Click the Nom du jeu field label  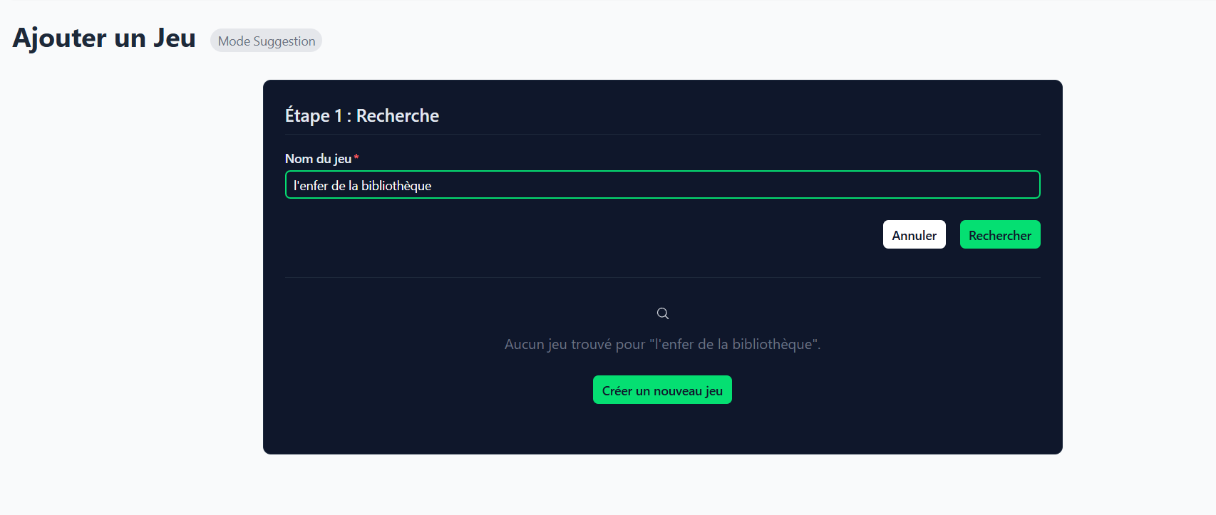tap(318, 159)
